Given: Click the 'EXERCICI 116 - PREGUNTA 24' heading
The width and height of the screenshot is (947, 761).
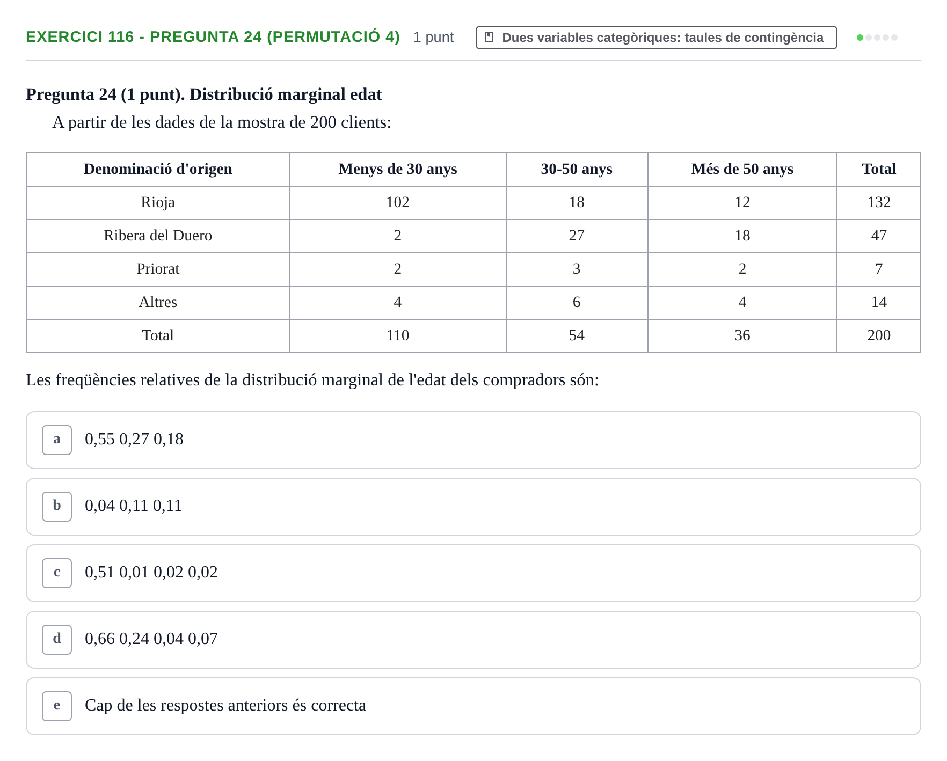Looking at the screenshot, I should click(x=213, y=36).
